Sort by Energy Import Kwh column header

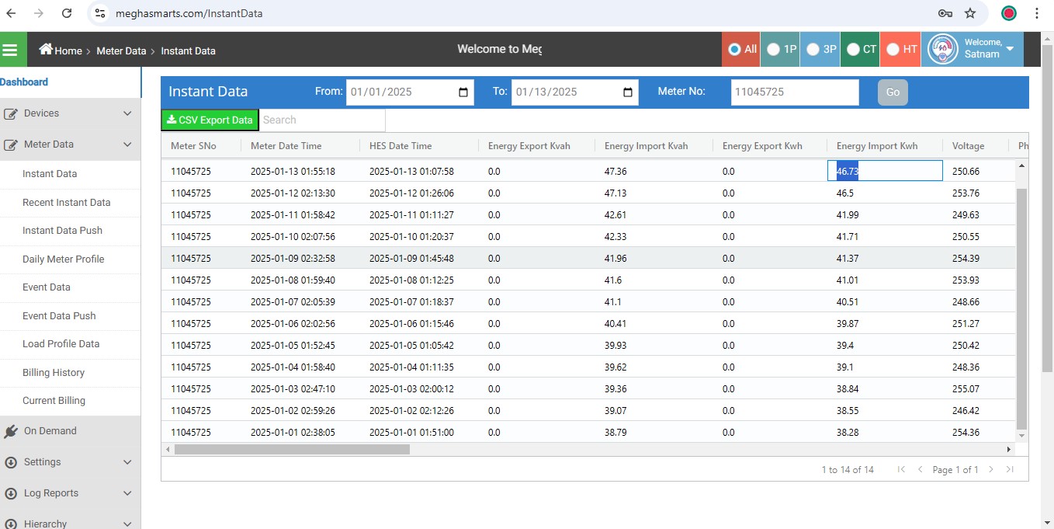pos(877,146)
